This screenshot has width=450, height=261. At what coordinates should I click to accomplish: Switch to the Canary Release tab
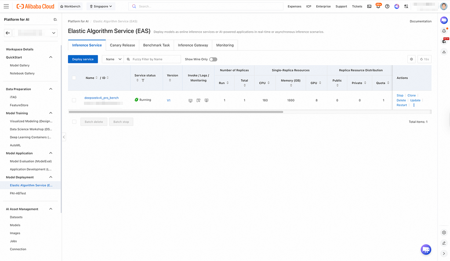pos(122,45)
